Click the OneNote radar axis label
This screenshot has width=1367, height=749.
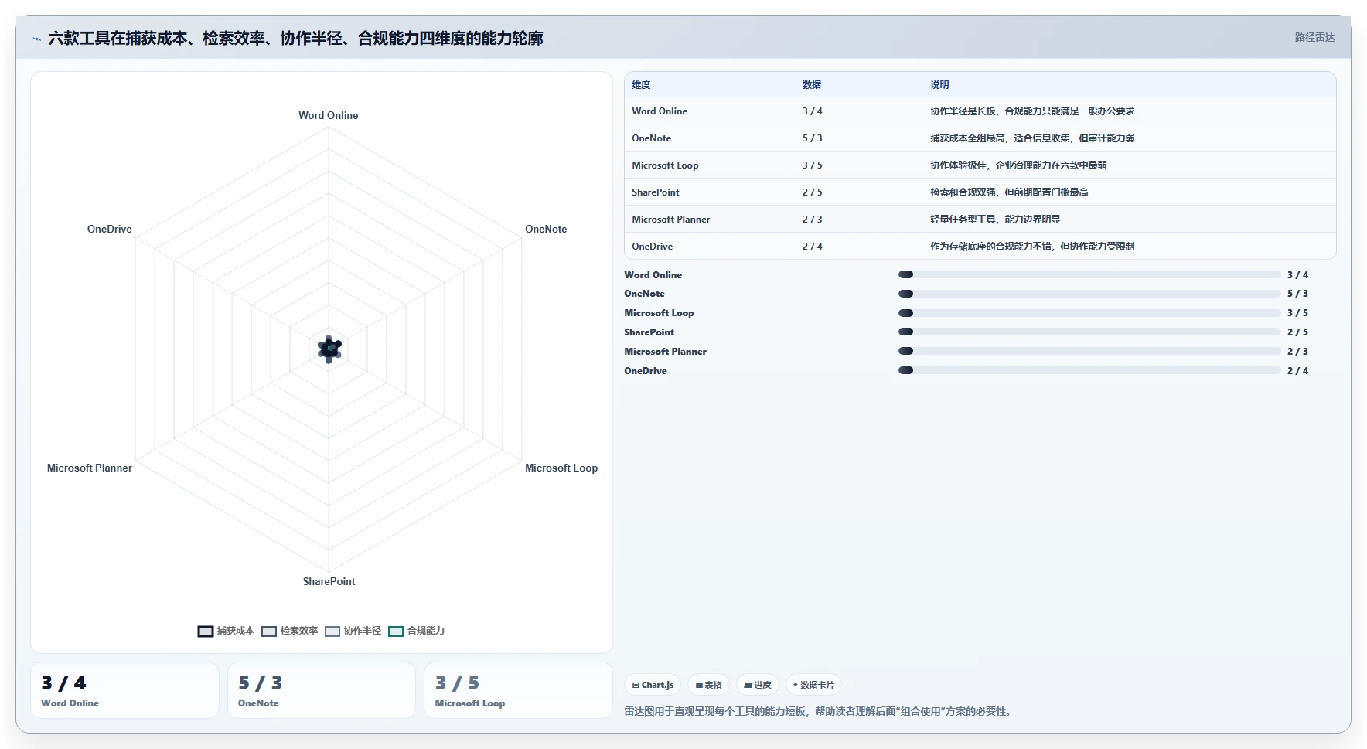[x=546, y=230]
